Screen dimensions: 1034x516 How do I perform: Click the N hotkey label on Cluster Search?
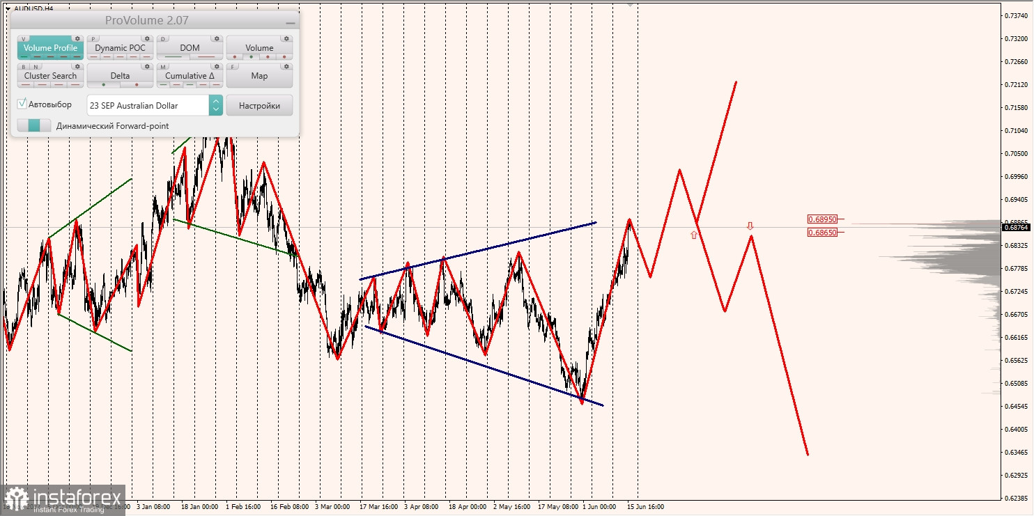coord(36,67)
